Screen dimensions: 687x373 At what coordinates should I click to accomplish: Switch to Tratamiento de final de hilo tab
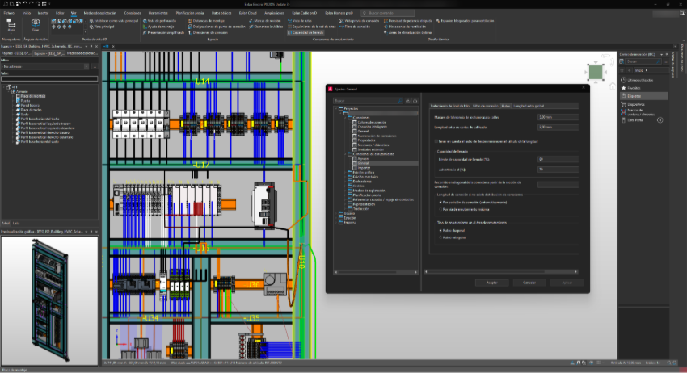pos(449,106)
